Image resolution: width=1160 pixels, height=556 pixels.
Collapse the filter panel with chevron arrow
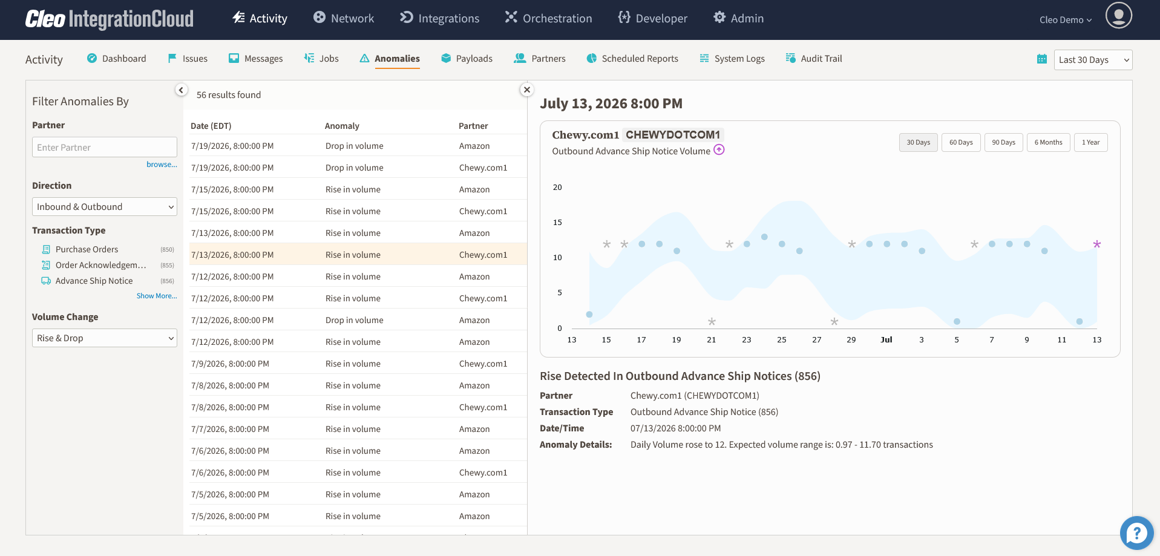tap(181, 90)
